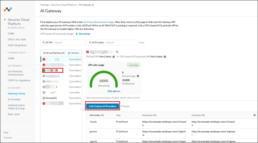Click info icon beside DLPaaS VM Not Linked
This screenshot has width=258, height=143.
114,57
